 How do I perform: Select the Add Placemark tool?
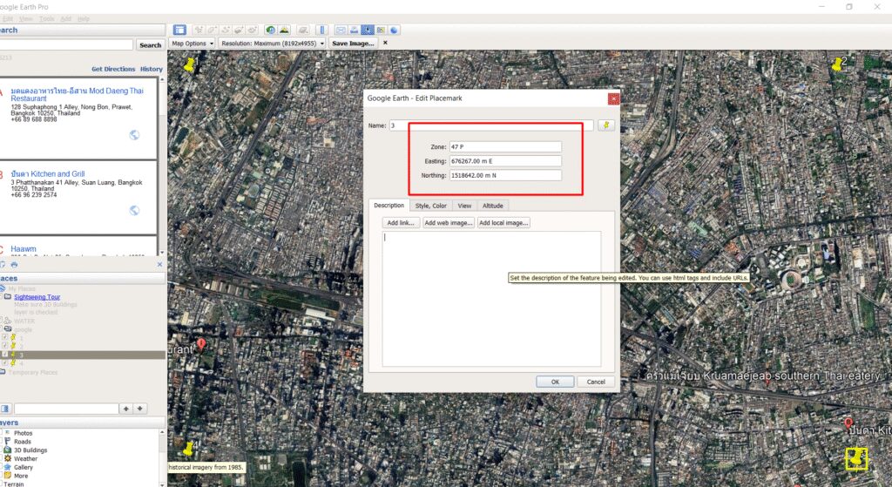(x=199, y=30)
